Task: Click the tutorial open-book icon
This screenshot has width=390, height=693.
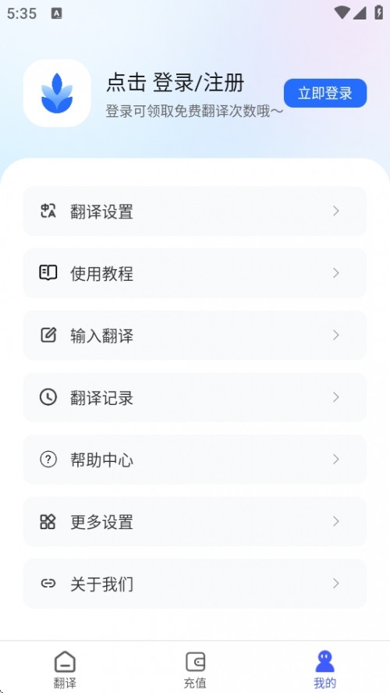Action: [x=48, y=273]
